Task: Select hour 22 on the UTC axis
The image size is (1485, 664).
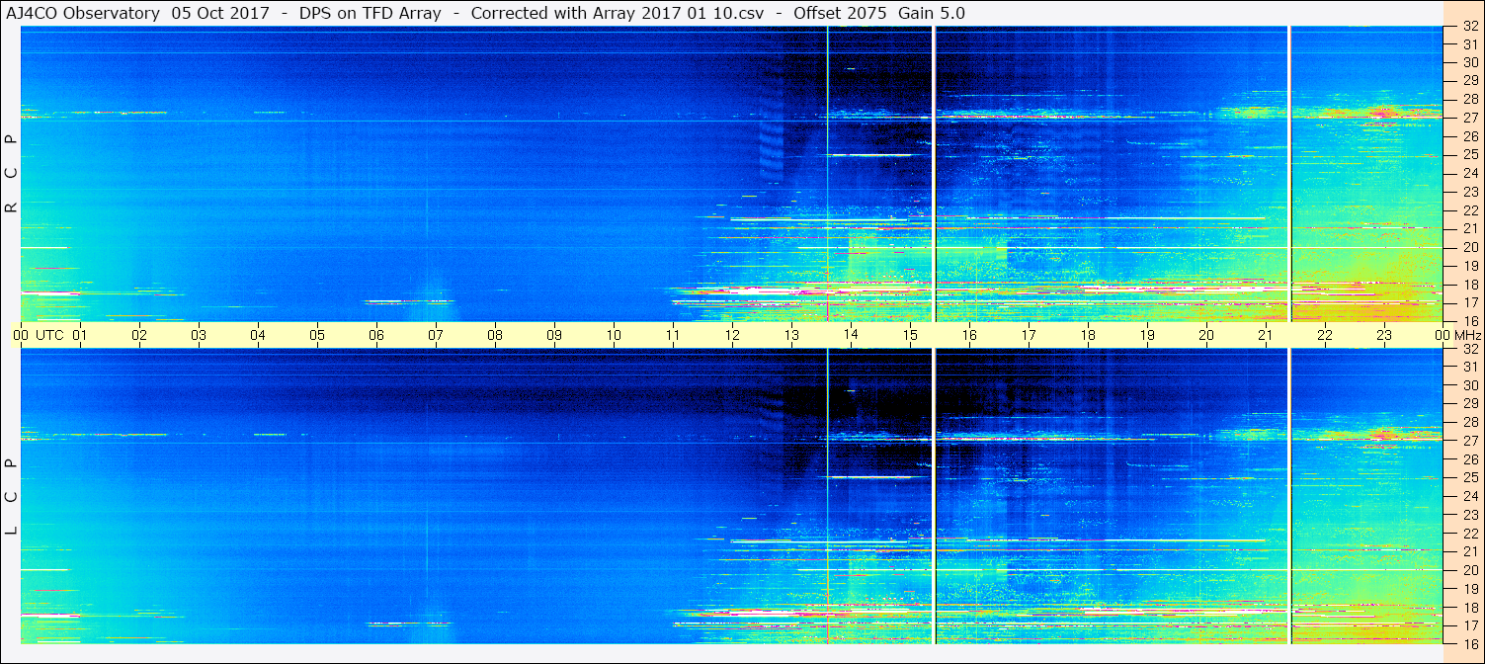Action: click(x=1325, y=335)
